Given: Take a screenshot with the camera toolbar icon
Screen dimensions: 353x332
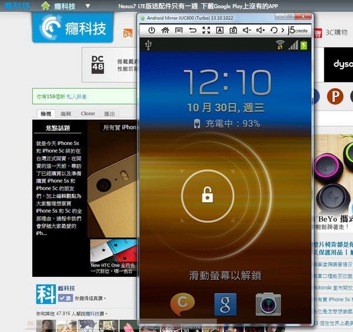Looking at the screenshot, I should 233,30.
